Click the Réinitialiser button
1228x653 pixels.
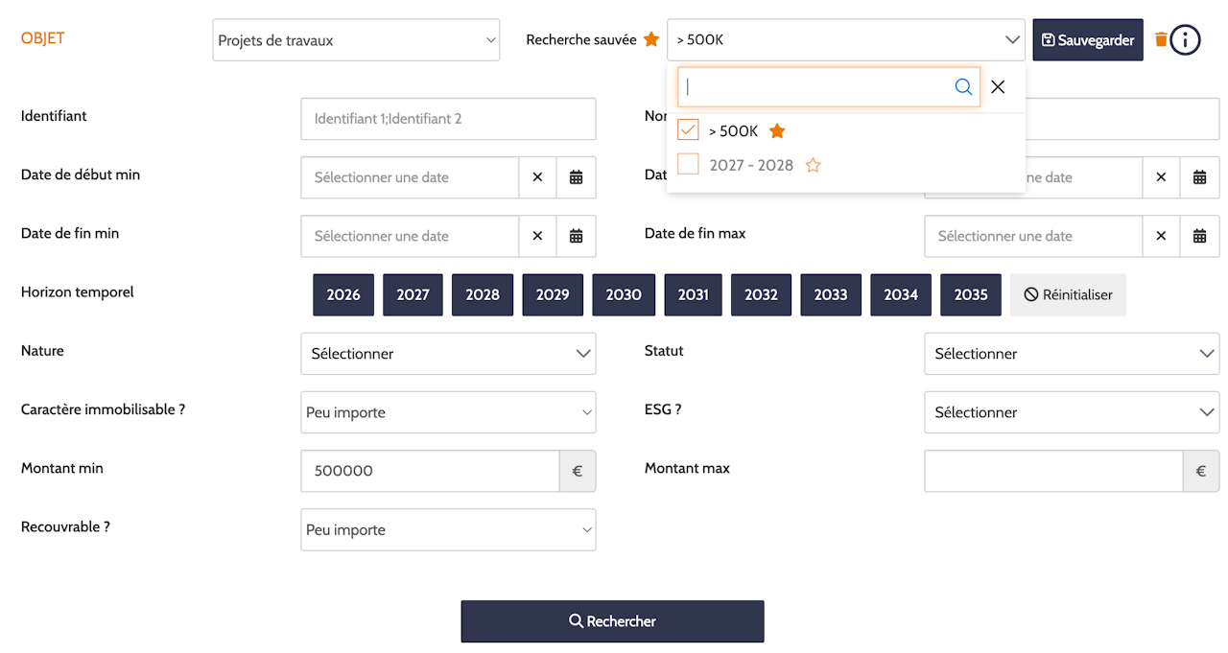(x=1068, y=294)
